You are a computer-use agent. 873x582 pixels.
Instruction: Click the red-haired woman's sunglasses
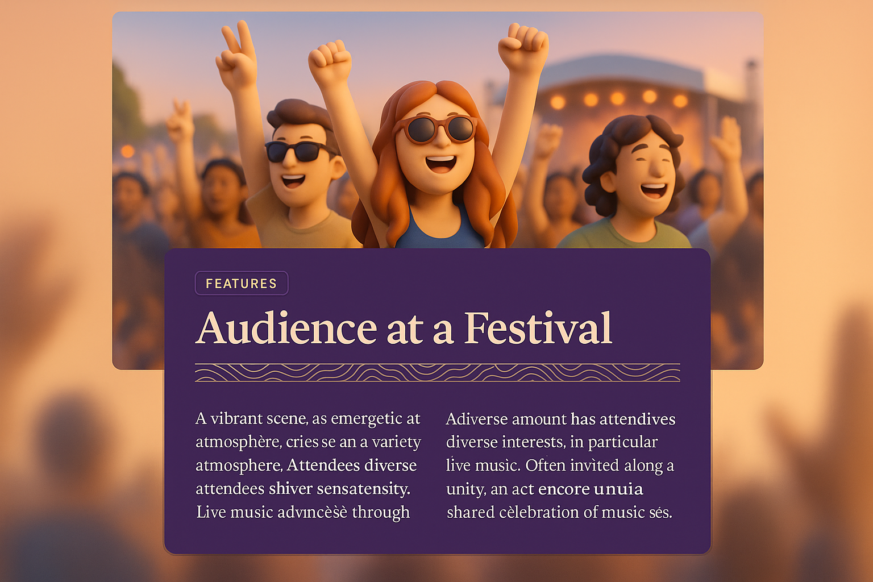[435, 129]
